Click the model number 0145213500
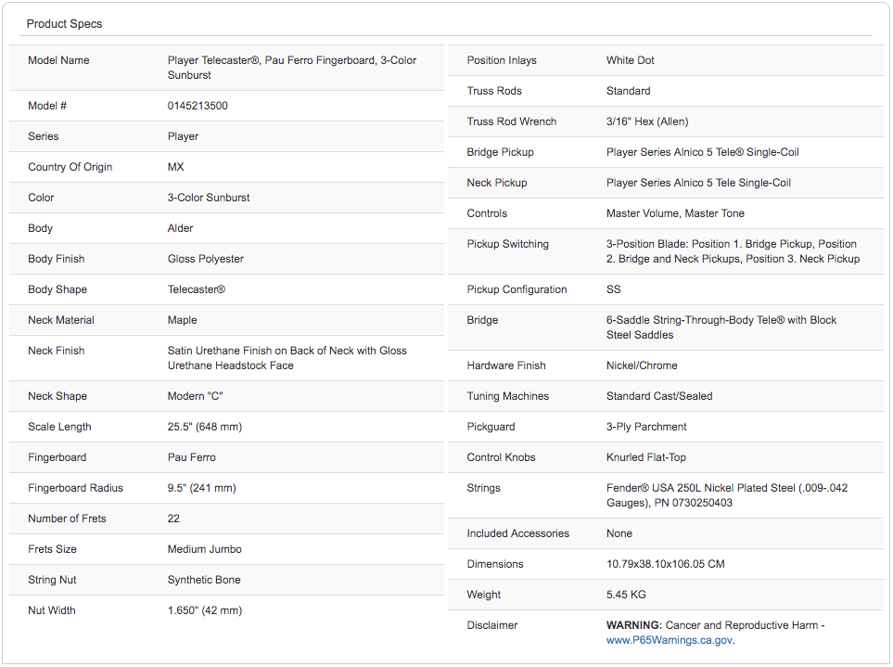893x667 pixels. pyautogui.click(x=198, y=106)
